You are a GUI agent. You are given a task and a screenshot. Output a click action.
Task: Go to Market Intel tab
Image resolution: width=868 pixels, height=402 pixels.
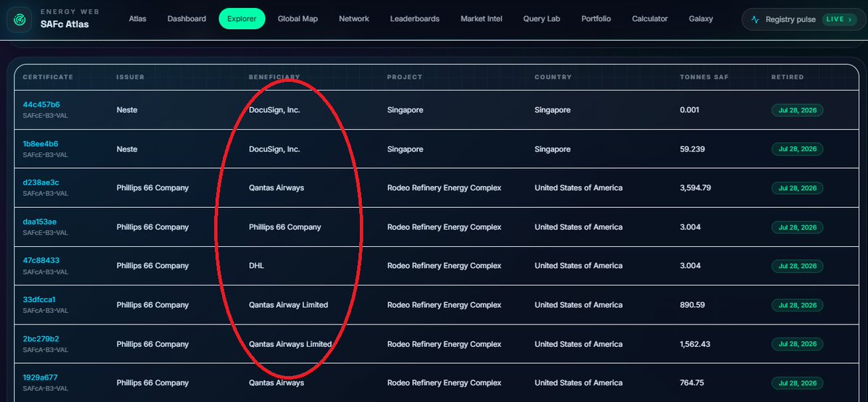481,19
